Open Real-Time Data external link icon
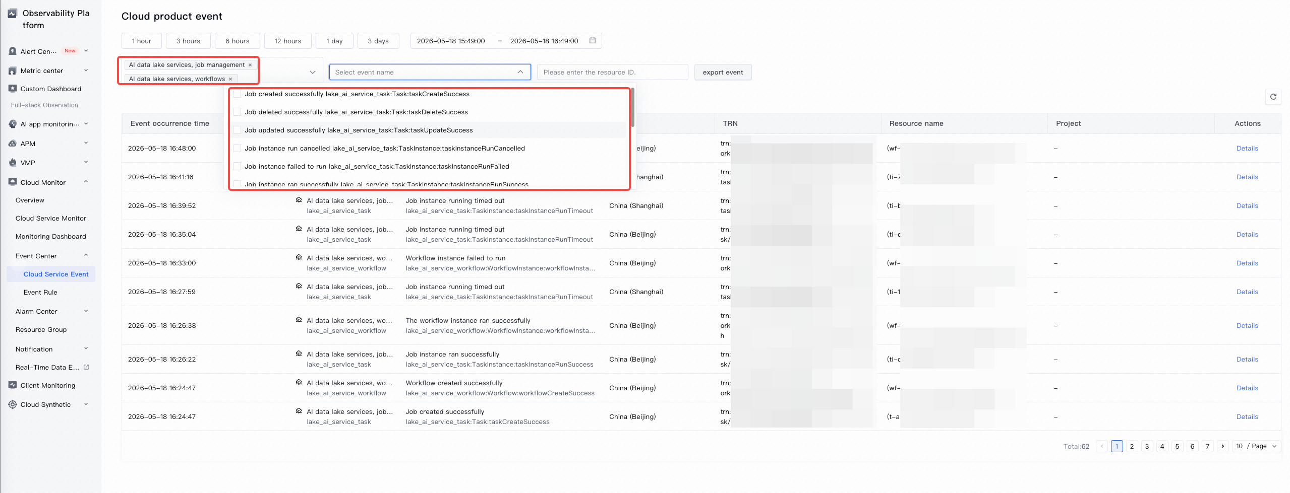Screen dimensions: 1290x493 click(x=86, y=367)
